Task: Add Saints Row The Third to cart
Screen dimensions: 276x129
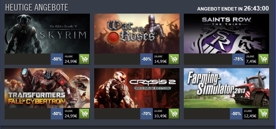Action: pos(263,59)
